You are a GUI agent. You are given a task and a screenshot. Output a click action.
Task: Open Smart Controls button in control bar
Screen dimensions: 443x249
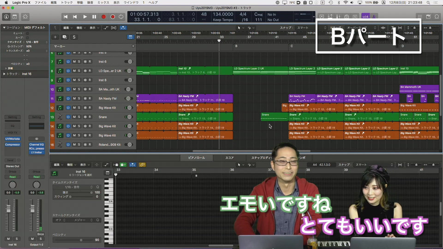pyautogui.click(x=25, y=17)
